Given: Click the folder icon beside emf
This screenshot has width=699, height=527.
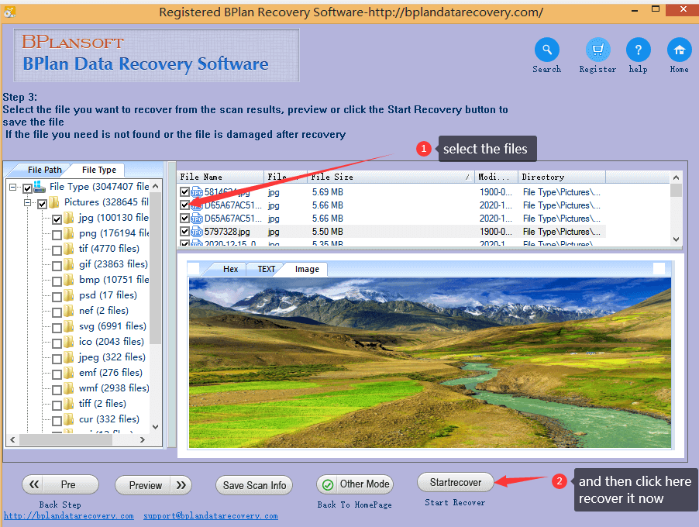Looking at the screenshot, I should pos(69,373).
